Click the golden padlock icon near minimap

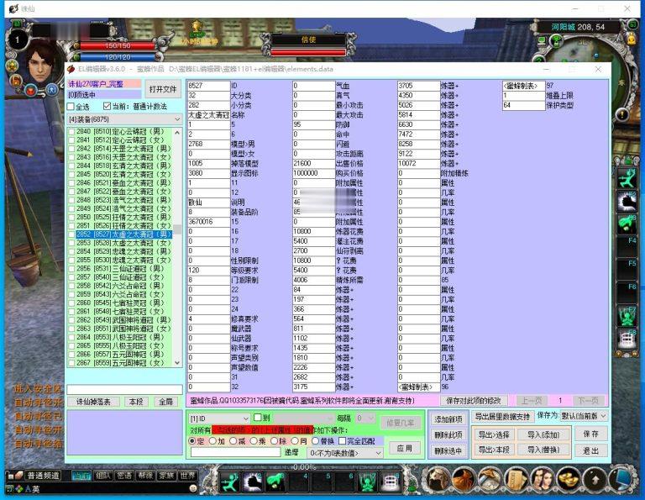click(x=632, y=39)
